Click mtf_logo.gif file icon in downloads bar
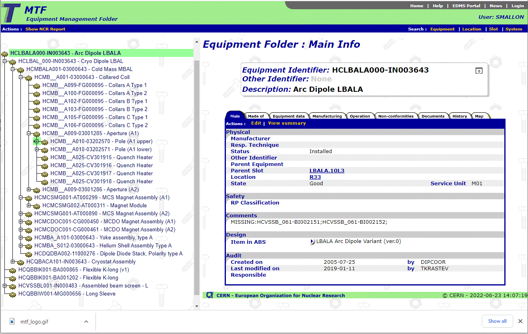 click(x=12, y=321)
